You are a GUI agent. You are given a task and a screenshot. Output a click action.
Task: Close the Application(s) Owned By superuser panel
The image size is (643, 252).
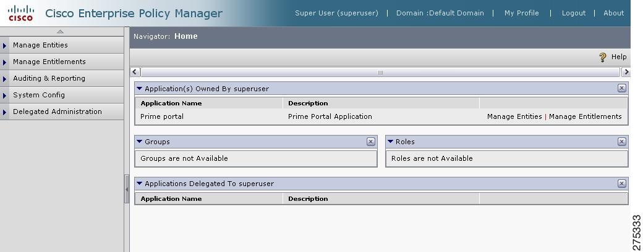[622, 88]
